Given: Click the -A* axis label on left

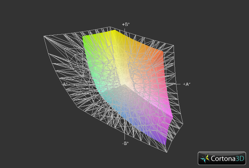Looking at the screenshot, I should (x=65, y=84).
